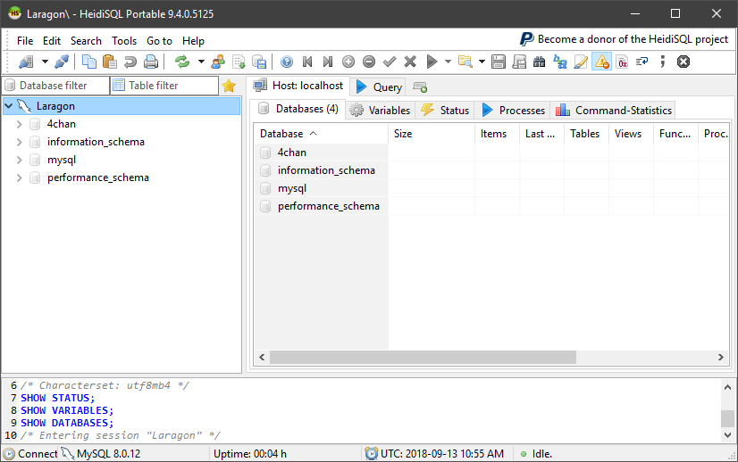Click the Print icon
Screen dimensions: 738x462
point(151,62)
